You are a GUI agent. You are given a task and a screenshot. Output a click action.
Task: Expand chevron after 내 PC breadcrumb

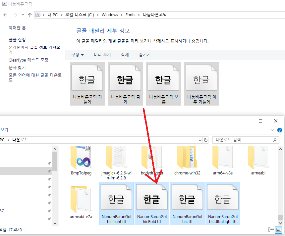tap(61, 15)
